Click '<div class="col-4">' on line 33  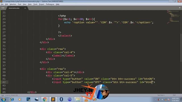point(60,52)
